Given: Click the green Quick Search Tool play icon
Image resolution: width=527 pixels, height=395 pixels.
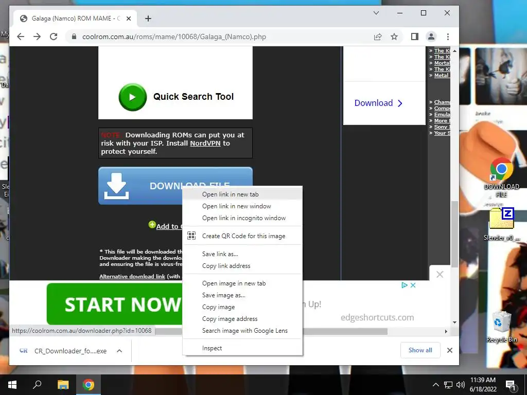Looking at the screenshot, I should (x=132, y=97).
